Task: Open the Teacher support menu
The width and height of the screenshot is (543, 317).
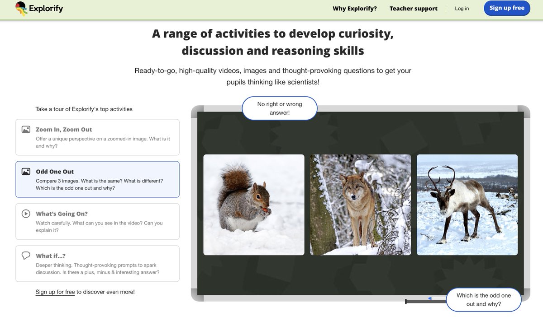Action: coord(413,8)
